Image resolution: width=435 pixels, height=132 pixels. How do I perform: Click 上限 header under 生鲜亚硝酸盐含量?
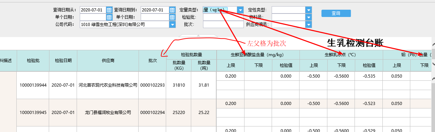[231, 65]
